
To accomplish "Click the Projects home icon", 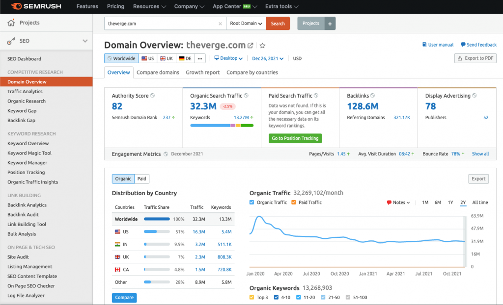I will point(11,23).
